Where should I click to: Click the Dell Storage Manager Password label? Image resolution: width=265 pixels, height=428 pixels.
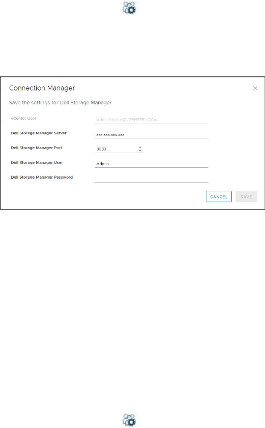[x=42, y=177]
